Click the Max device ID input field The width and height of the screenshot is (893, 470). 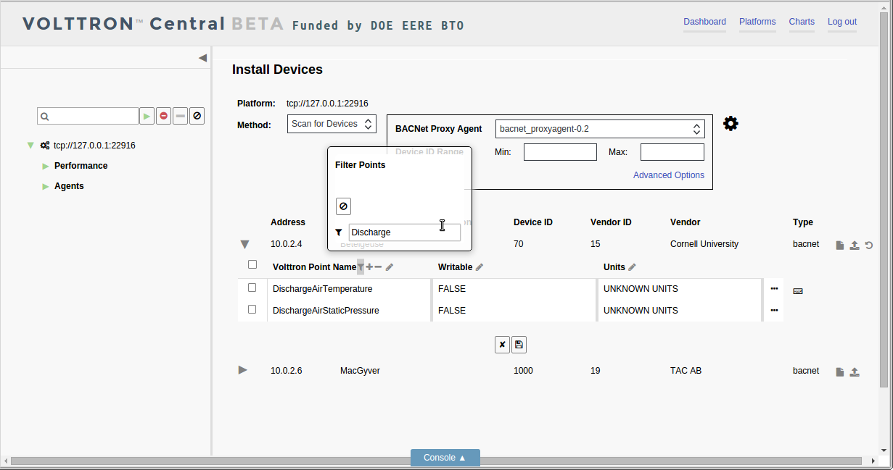point(672,152)
